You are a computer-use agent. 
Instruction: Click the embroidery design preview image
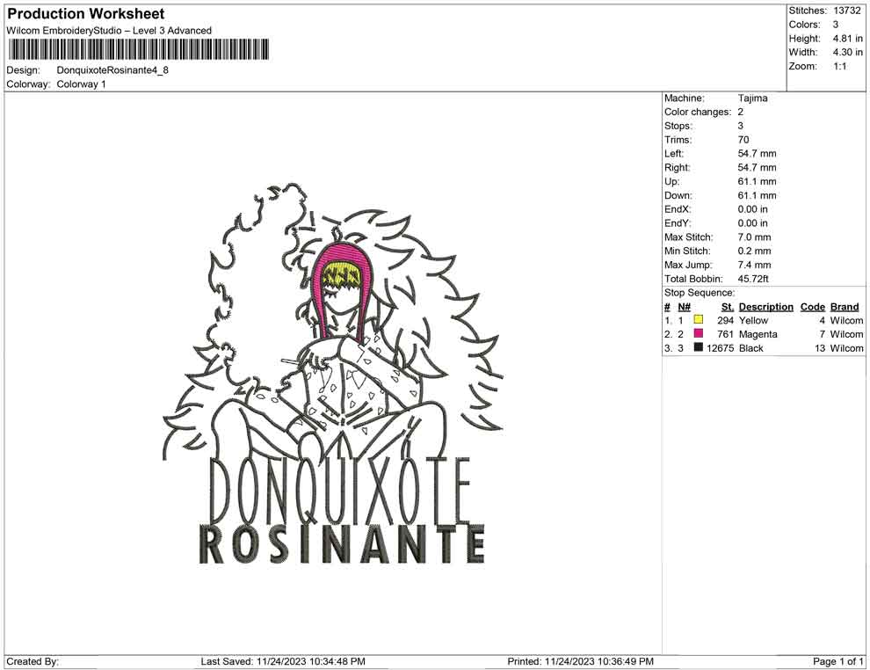(333, 373)
